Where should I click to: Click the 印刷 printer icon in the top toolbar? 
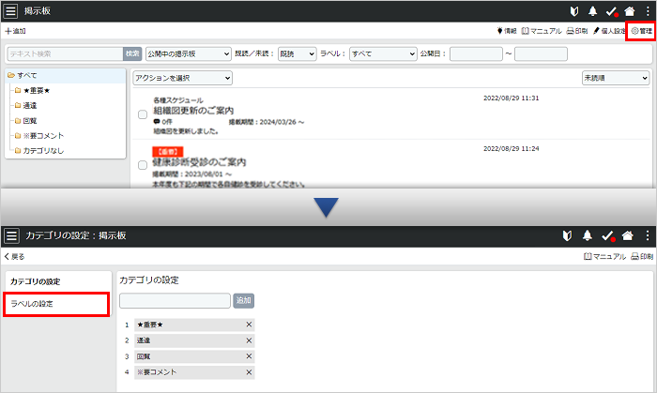click(x=577, y=31)
